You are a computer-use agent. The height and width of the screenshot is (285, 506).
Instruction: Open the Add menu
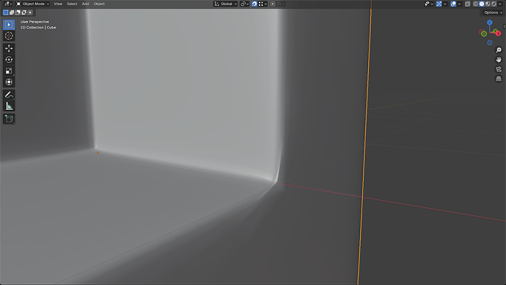(85, 4)
